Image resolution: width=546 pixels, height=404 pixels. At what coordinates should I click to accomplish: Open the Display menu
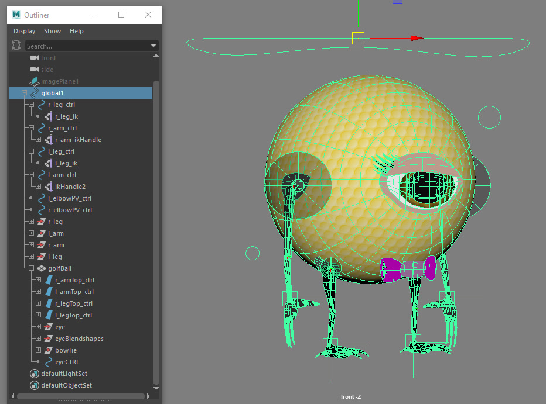coord(24,31)
